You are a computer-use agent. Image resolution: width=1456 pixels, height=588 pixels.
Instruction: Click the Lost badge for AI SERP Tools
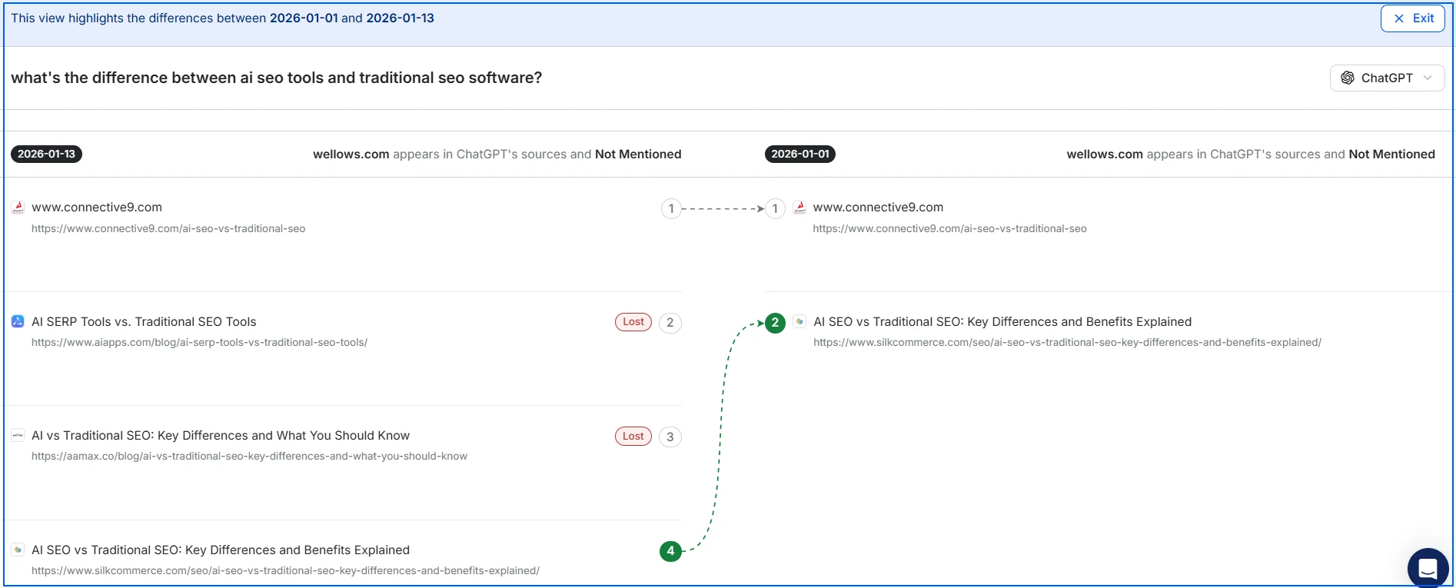pyautogui.click(x=633, y=322)
